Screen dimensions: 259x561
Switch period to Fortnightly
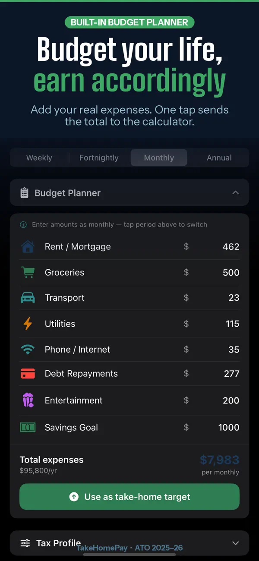[99, 158]
